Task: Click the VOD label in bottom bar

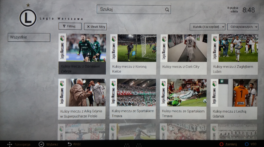Action: click(x=253, y=144)
